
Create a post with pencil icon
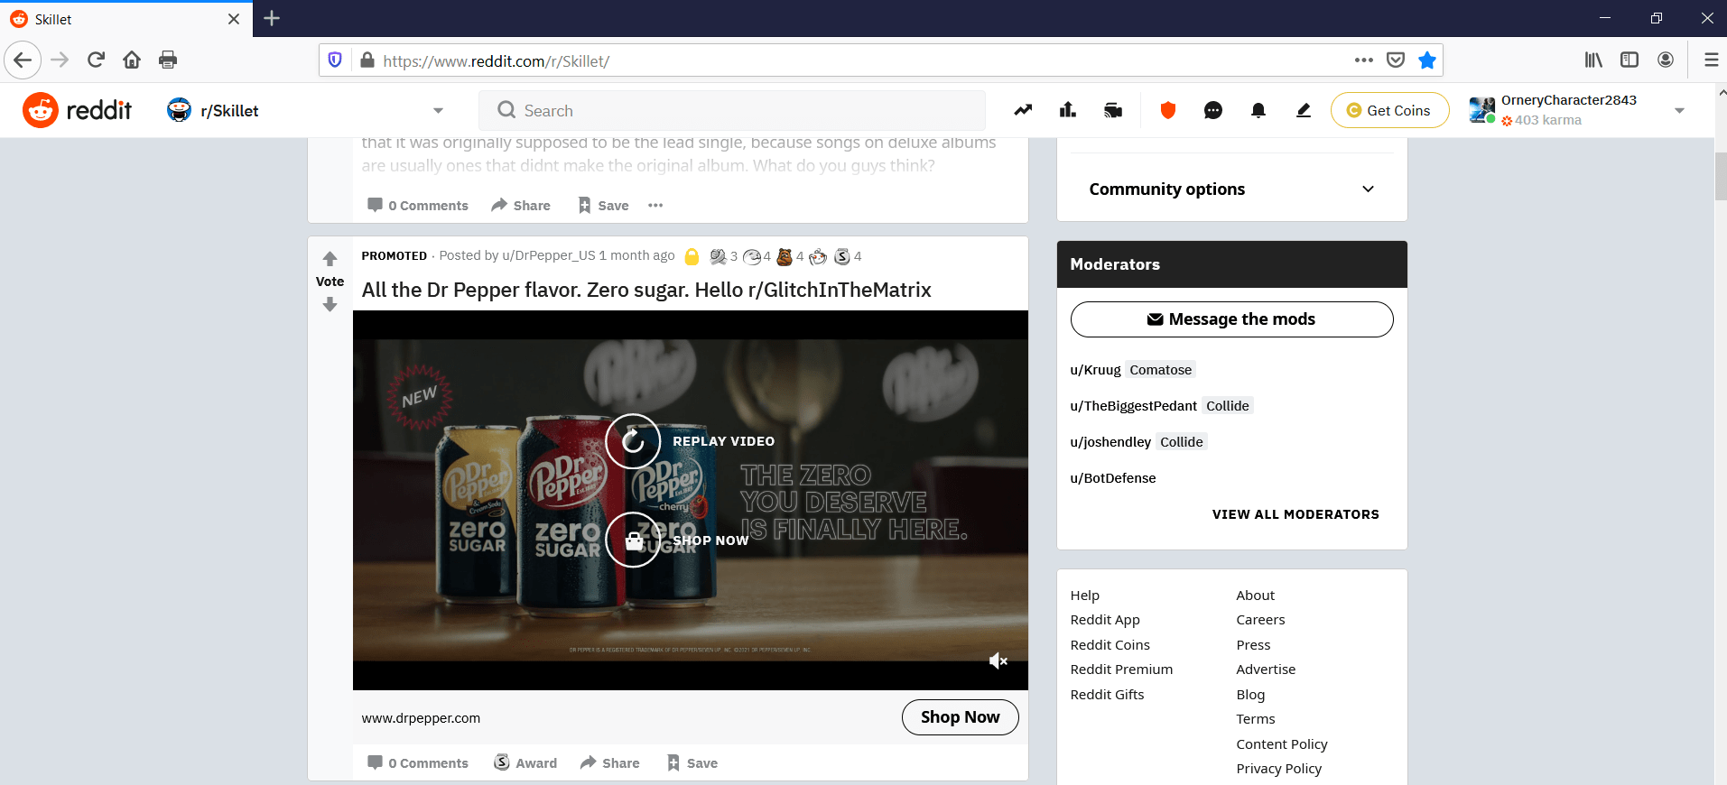[x=1304, y=110]
